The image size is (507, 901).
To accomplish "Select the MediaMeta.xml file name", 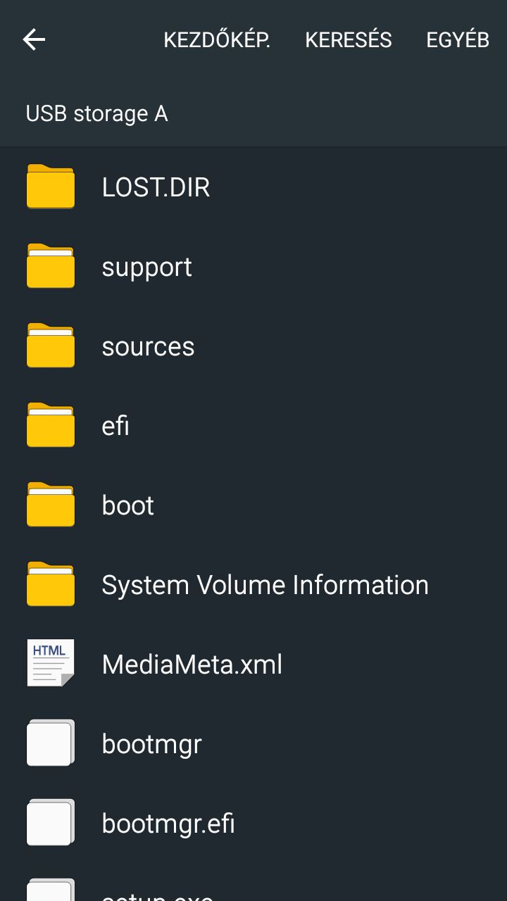I will coord(192,664).
